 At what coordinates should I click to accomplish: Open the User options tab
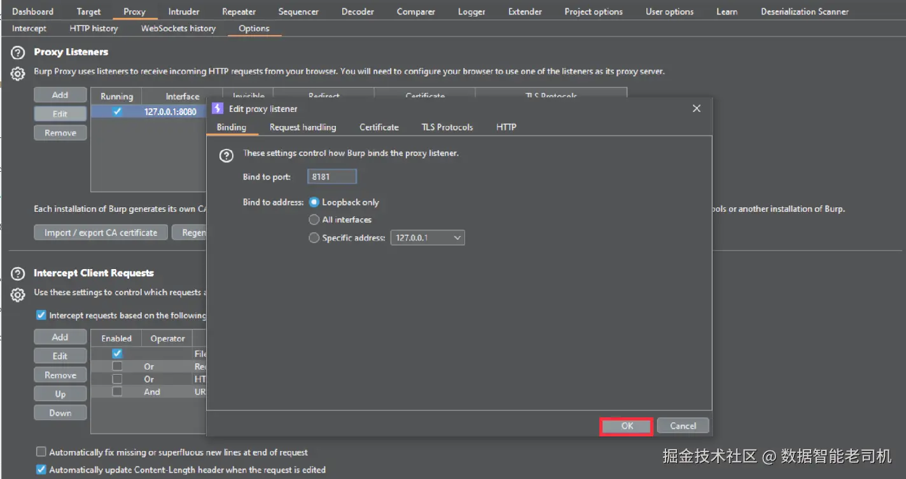pyautogui.click(x=670, y=11)
